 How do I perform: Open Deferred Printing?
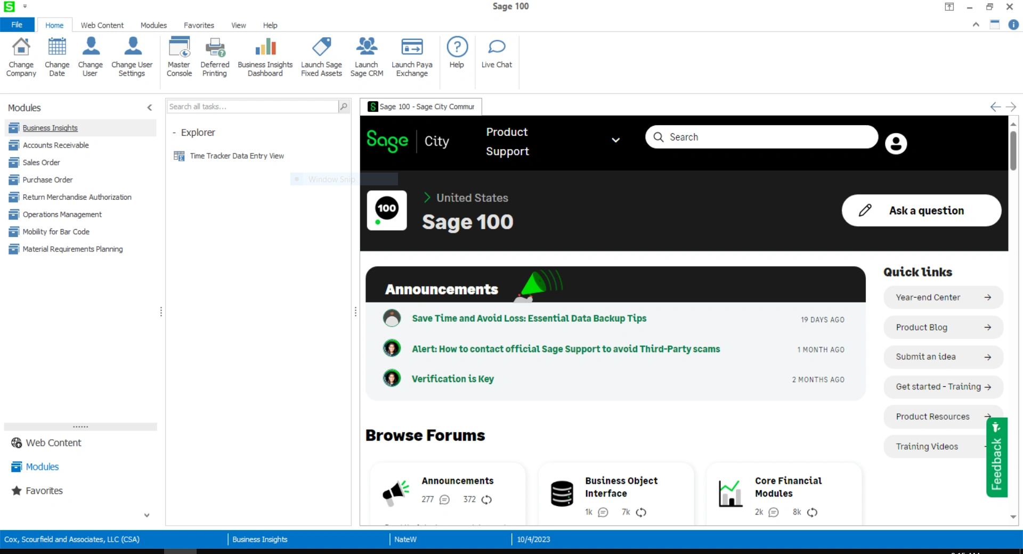pyautogui.click(x=215, y=56)
